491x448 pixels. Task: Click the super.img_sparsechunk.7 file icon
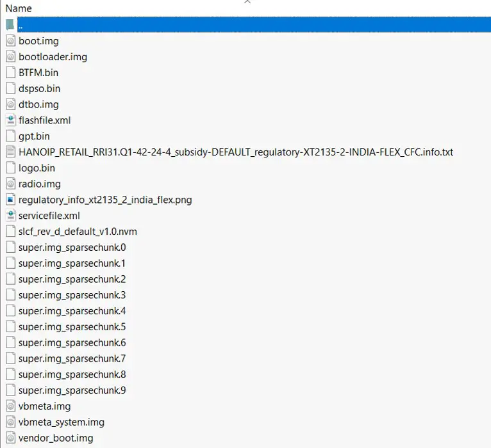pos(11,358)
